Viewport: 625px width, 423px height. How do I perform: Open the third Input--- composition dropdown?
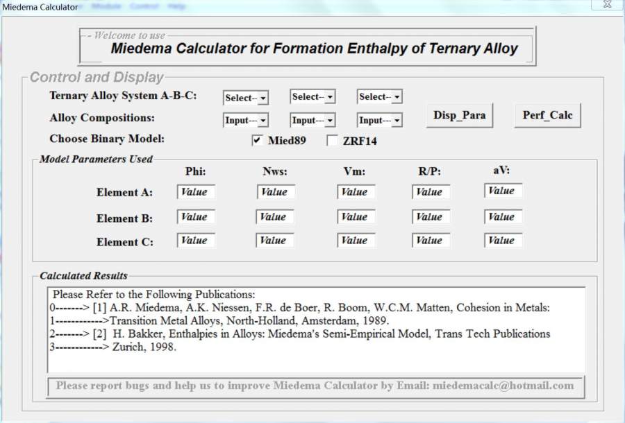tap(379, 120)
